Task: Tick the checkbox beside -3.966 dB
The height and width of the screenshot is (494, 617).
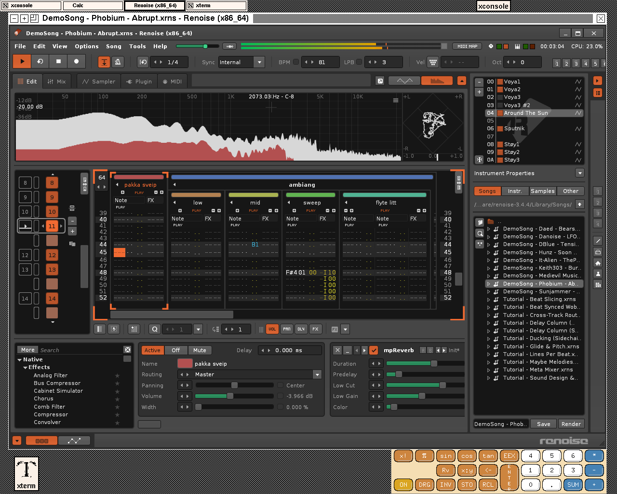Action: [280, 396]
